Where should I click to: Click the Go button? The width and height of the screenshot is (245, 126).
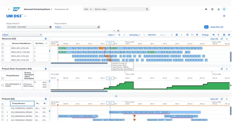(x=206, y=27)
